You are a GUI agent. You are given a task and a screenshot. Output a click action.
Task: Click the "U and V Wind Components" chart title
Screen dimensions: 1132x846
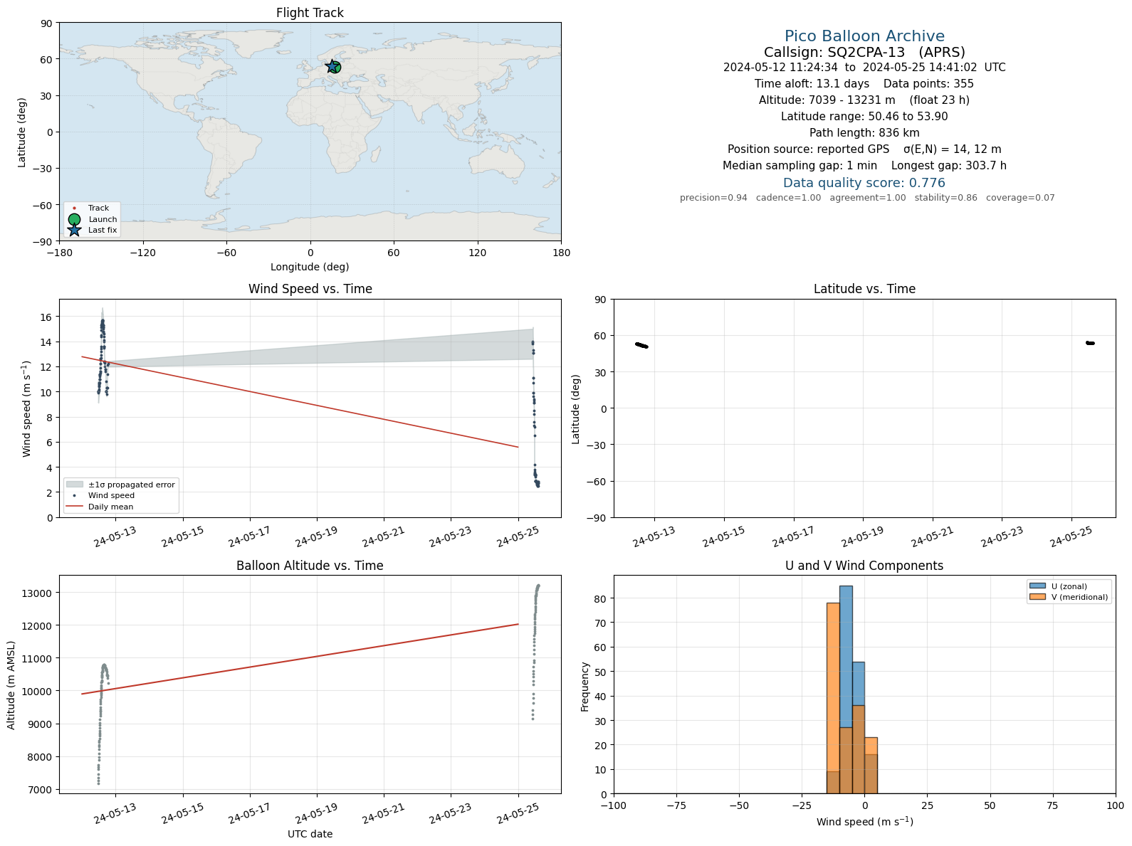[x=864, y=566]
